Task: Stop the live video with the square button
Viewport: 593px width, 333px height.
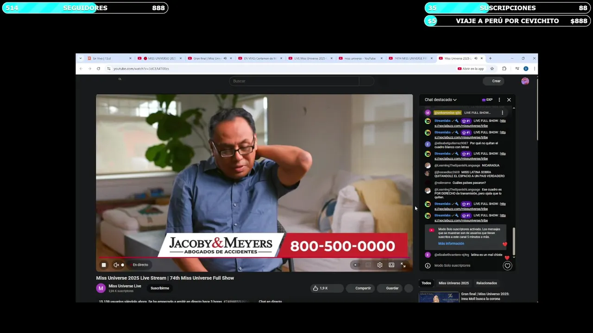Action: point(104,265)
